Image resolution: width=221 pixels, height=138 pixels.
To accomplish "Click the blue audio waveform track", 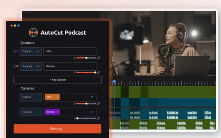I will coord(163,114).
